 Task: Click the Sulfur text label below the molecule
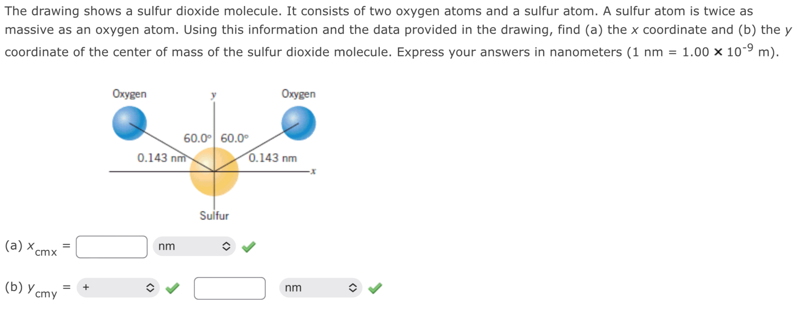(x=214, y=216)
